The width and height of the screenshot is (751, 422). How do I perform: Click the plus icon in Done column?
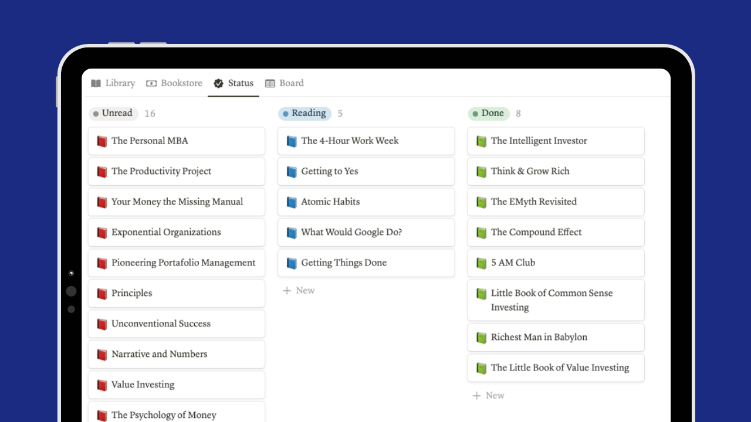pyautogui.click(x=476, y=396)
